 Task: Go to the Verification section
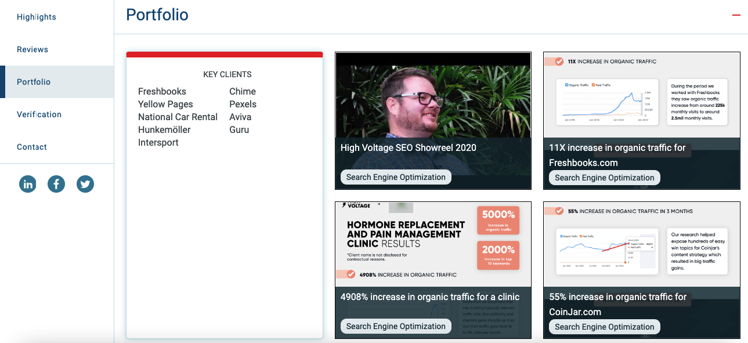tap(39, 114)
